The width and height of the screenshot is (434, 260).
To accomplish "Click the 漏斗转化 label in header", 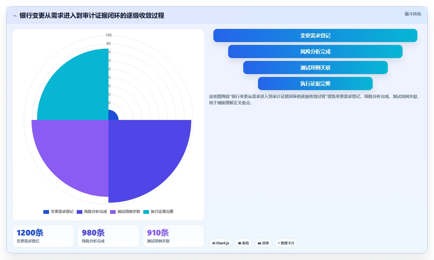I will (413, 14).
